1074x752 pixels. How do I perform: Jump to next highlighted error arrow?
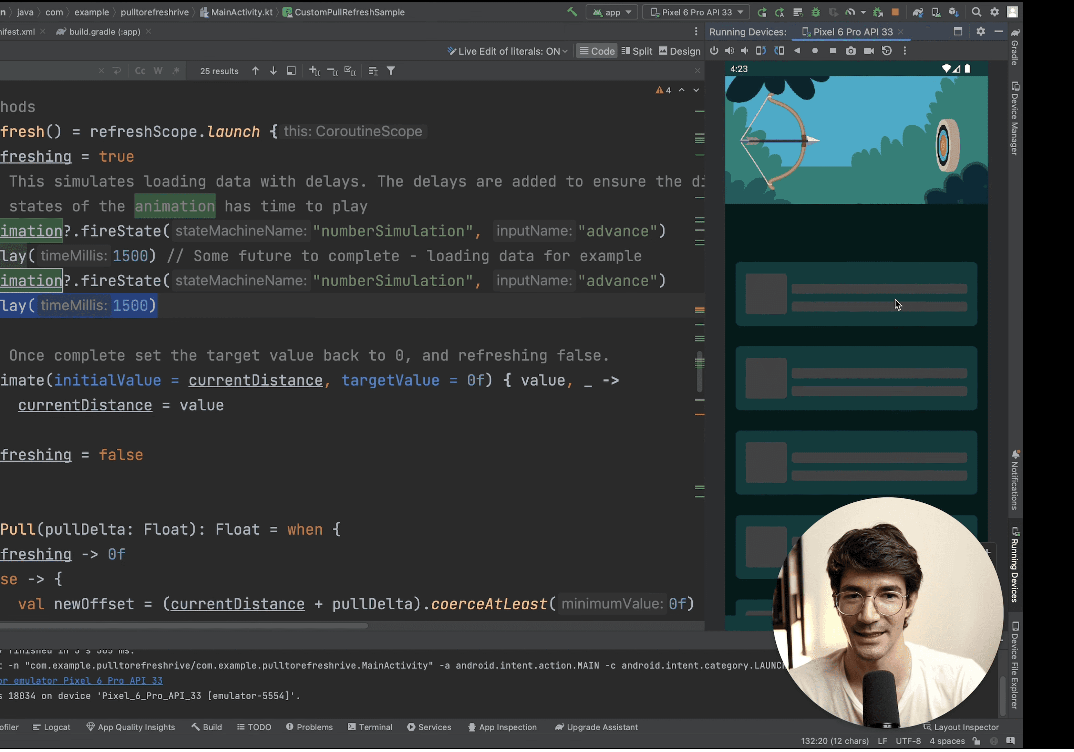(696, 90)
